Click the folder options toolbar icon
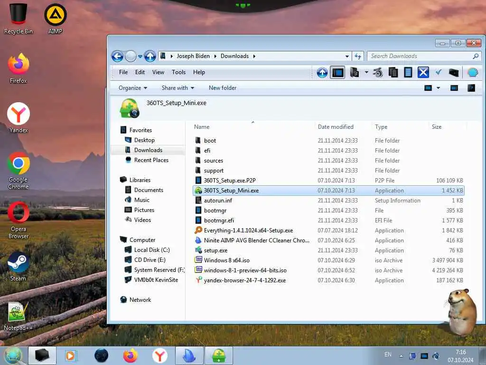Image resolution: width=486 pixels, height=365 pixels. point(354,73)
